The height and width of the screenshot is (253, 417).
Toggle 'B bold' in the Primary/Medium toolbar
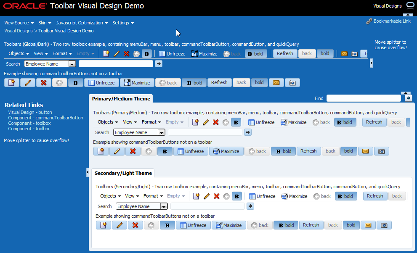345,122
